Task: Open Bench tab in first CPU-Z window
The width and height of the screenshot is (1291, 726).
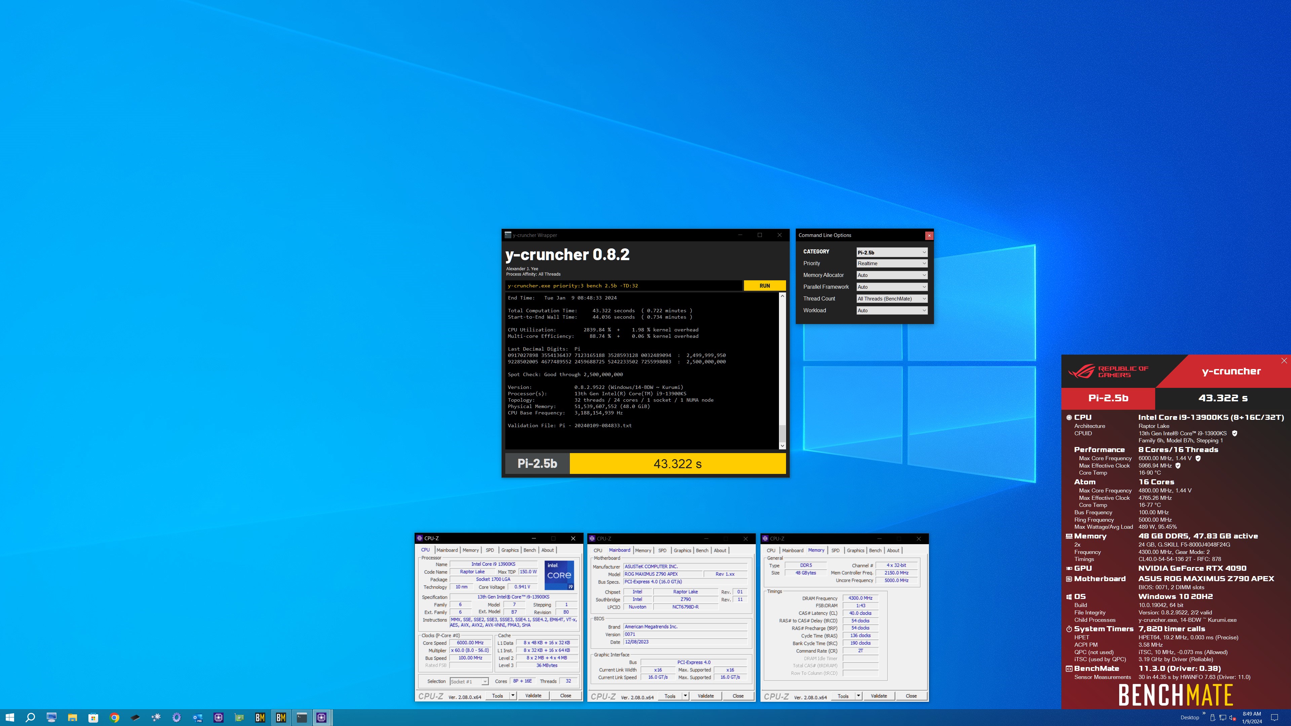Action: pyautogui.click(x=530, y=550)
